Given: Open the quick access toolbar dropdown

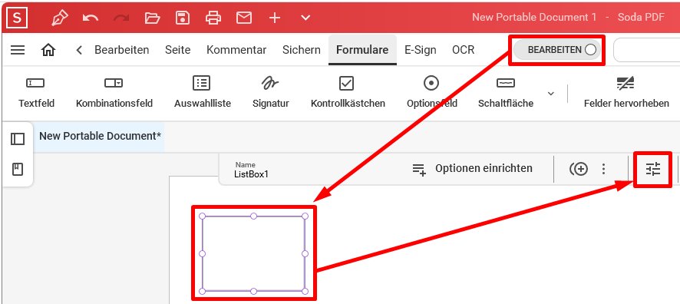Looking at the screenshot, I should click(x=305, y=18).
